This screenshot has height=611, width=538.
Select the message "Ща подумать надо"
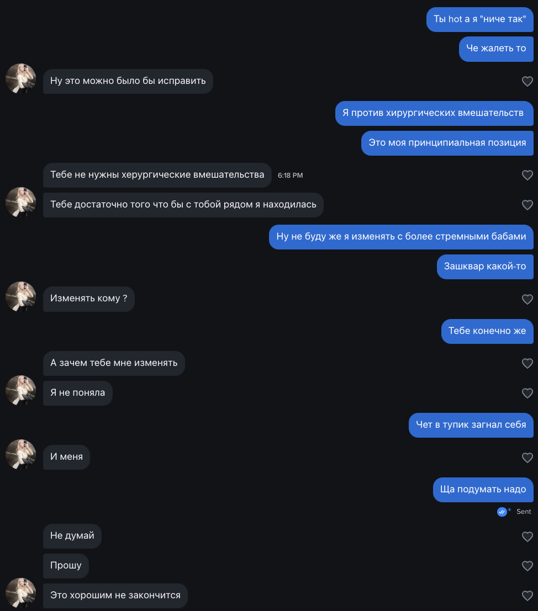483,490
